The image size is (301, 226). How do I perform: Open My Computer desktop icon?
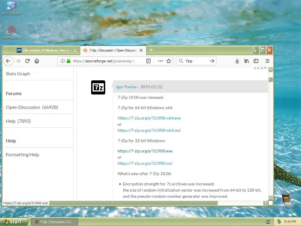[11, 8]
